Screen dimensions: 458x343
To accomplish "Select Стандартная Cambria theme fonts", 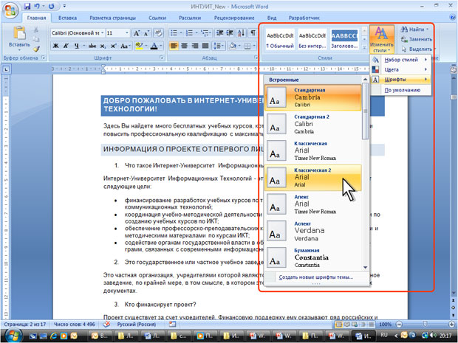I will tap(312, 97).
